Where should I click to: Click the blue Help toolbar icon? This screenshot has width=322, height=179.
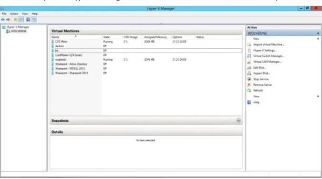[x=28, y=20]
